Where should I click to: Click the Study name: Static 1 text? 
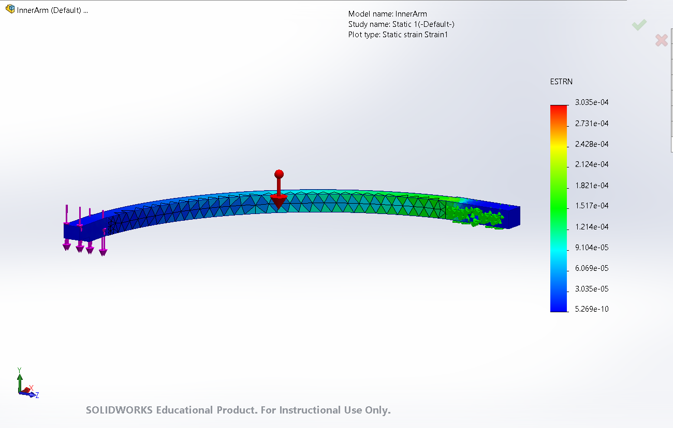point(401,24)
